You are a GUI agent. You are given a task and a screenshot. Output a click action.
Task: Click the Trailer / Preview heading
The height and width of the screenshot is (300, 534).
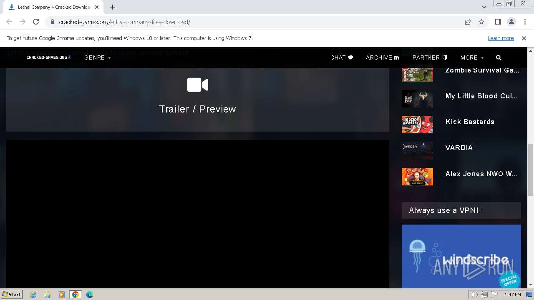(197, 109)
